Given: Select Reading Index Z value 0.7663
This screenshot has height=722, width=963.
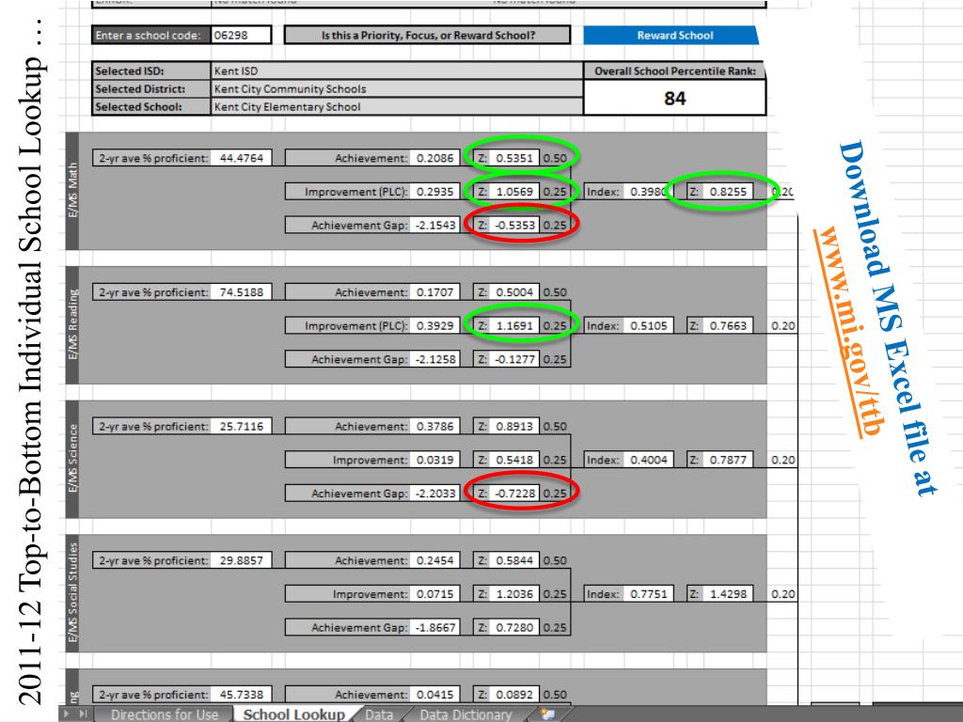Looking at the screenshot, I should pyautogui.click(x=728, y=326).
